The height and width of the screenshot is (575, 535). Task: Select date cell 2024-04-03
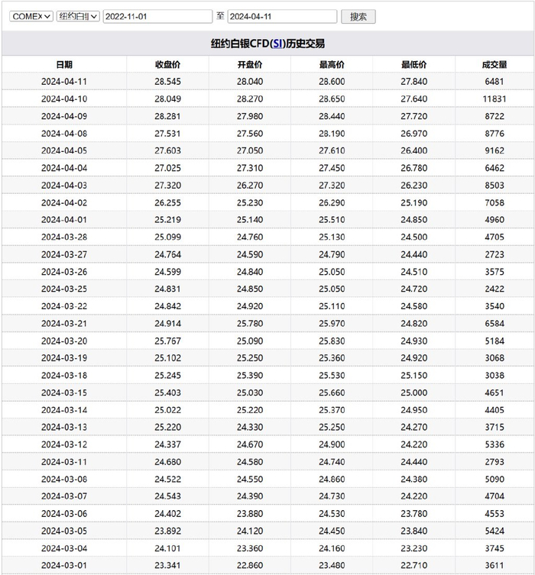click(x=64, y=186)
